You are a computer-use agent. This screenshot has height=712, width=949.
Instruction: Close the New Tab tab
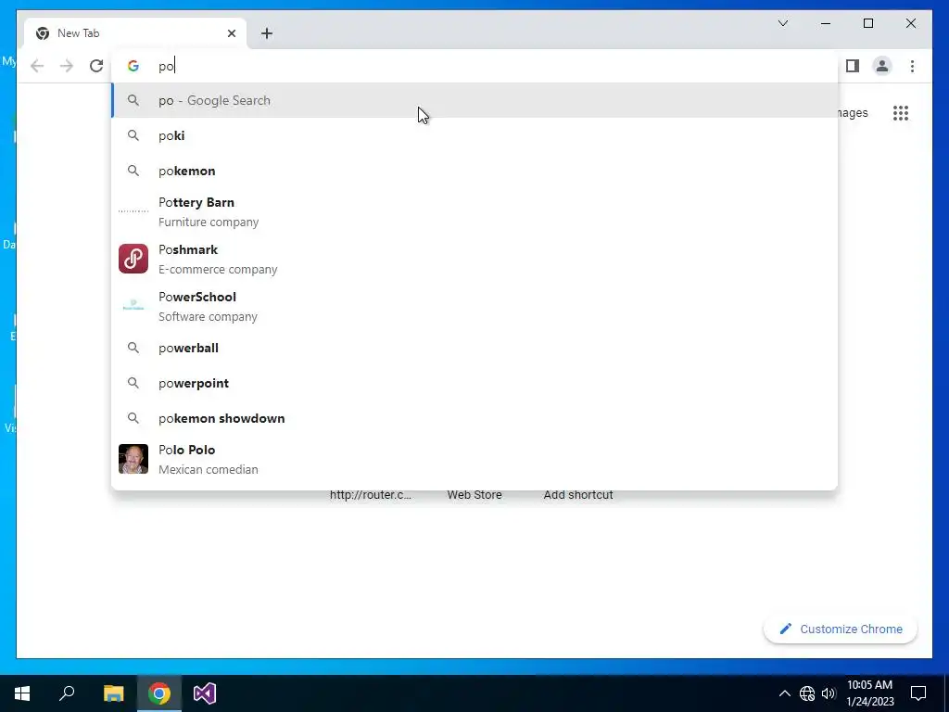pyautogui.click(x=231, y=33)
